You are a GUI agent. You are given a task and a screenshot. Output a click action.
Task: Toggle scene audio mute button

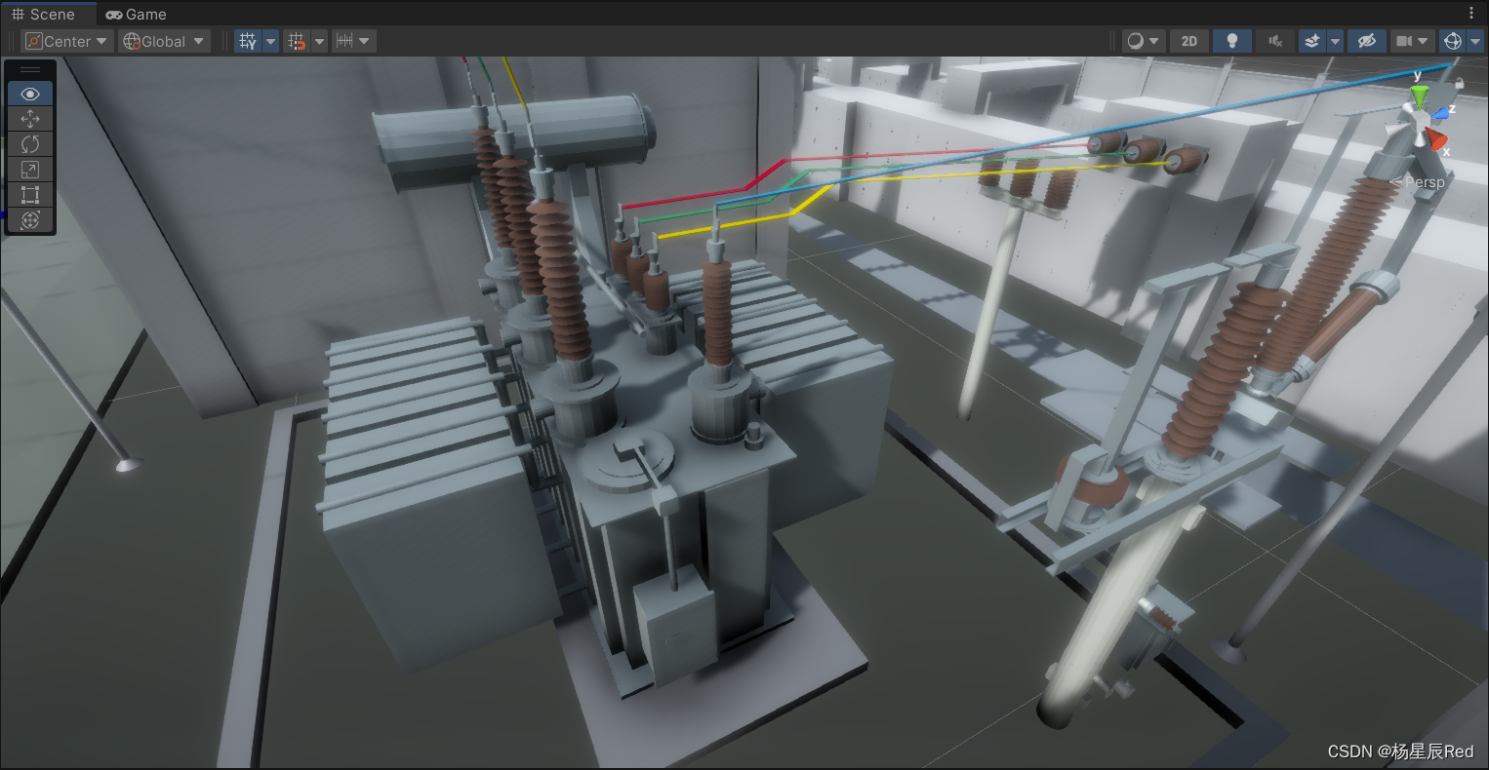pos(1274,41)
